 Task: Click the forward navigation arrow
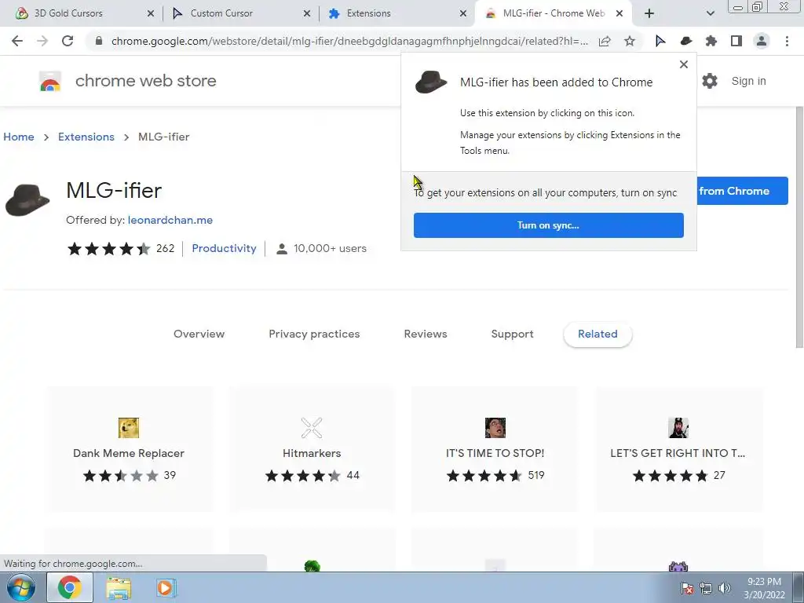42,41
